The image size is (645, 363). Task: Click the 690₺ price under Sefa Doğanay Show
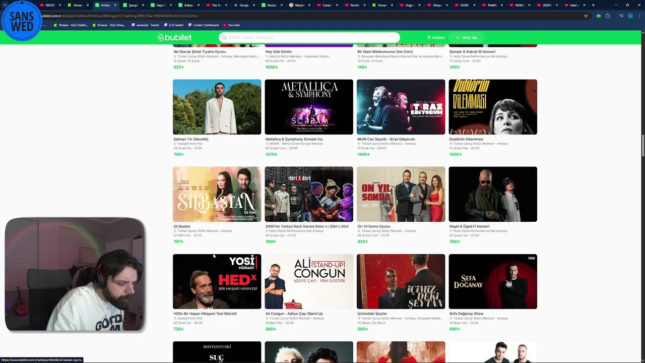455,329
